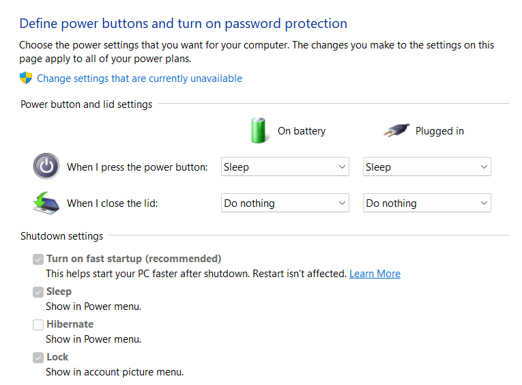The image size is (522, 385).
Task: Open the Learn More link
Action: (x=375, y=274)
